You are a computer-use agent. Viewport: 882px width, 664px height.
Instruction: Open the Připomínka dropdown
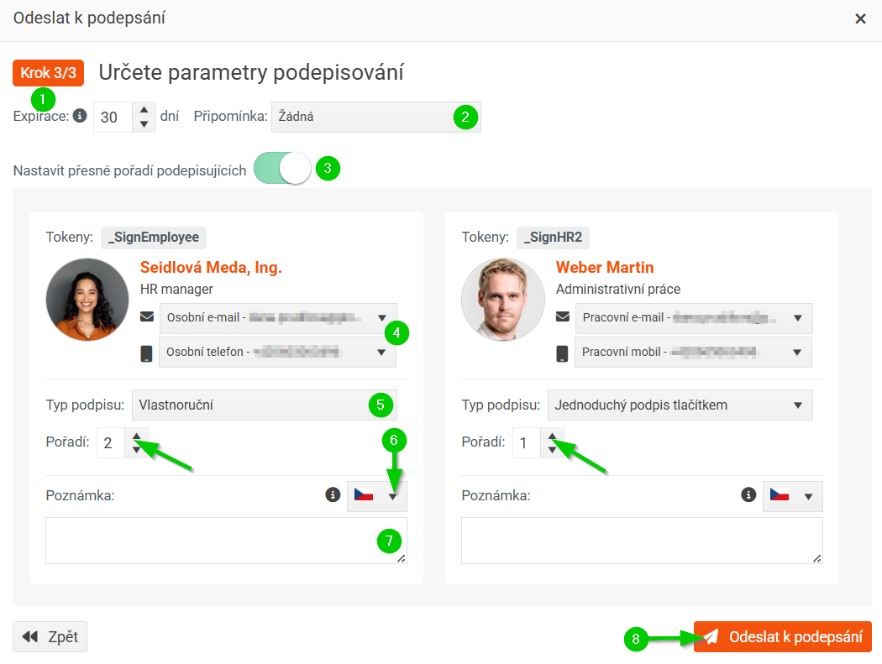tap(375, 117)
